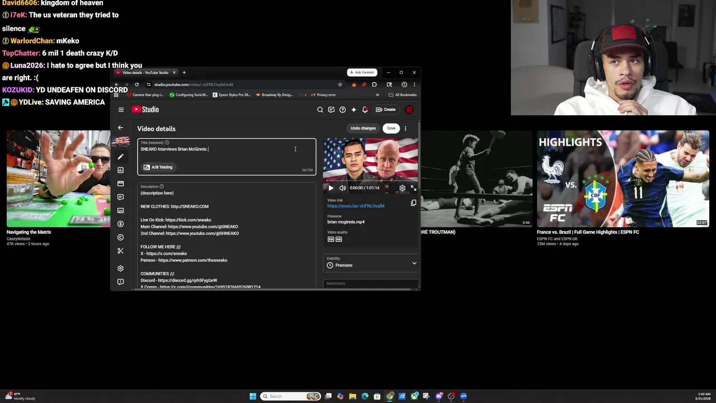Open the Comments icon in the sidebar

pos(120,197)
